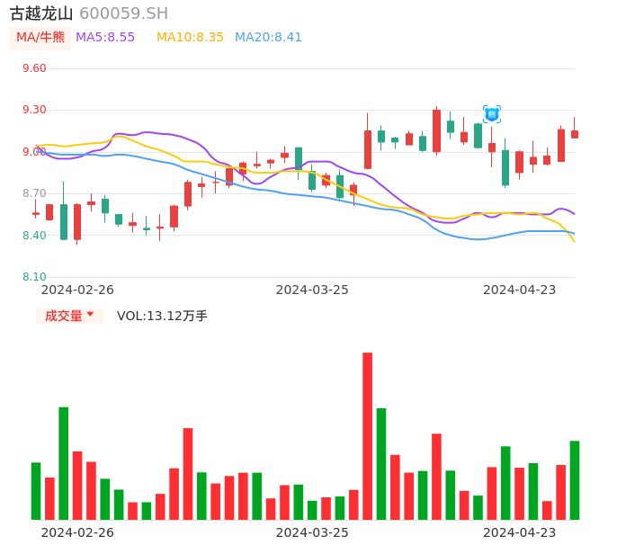Click the last green volume bar on right
This screenshot has height=545, width=617.
tap(575, 480)
